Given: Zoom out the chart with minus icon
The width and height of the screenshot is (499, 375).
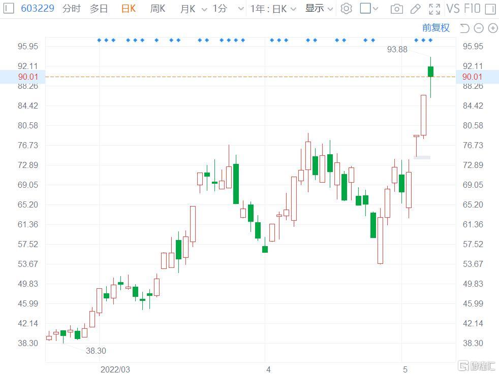Looking at the screenshot, I should click(x=479, y=28).
